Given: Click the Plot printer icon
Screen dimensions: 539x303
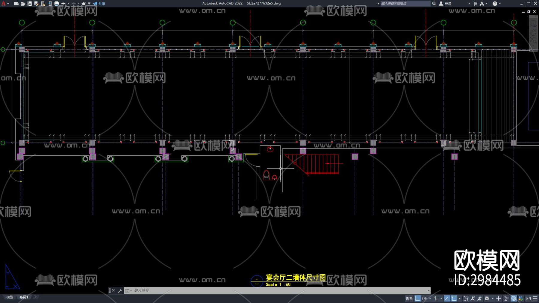Looking at the screenshot, I should coord(57,4).
